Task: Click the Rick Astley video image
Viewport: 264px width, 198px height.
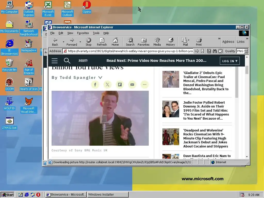Action: [x=100, y=118]
